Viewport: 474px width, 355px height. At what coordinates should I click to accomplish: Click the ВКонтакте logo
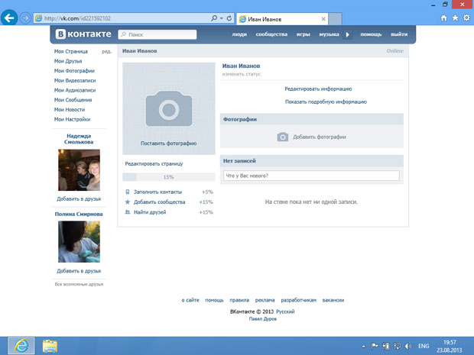tap(83, 34)
